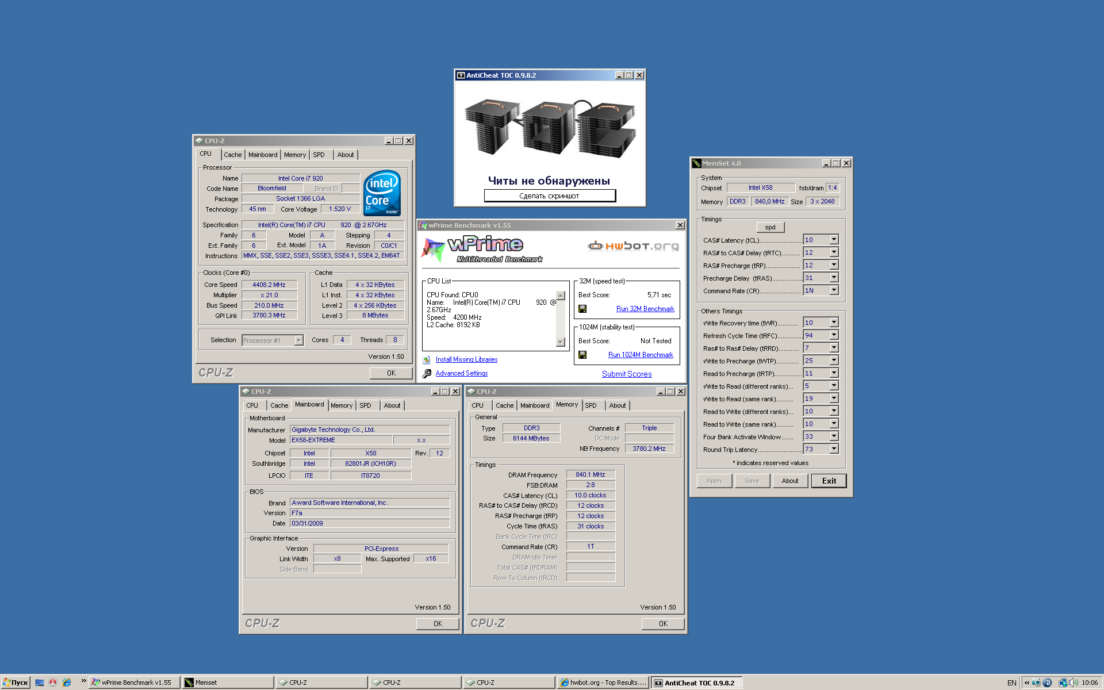Viewport: 1104px width, 690px height.
Task: Click the network connection tray icon
Action: tap(1063, 683)
